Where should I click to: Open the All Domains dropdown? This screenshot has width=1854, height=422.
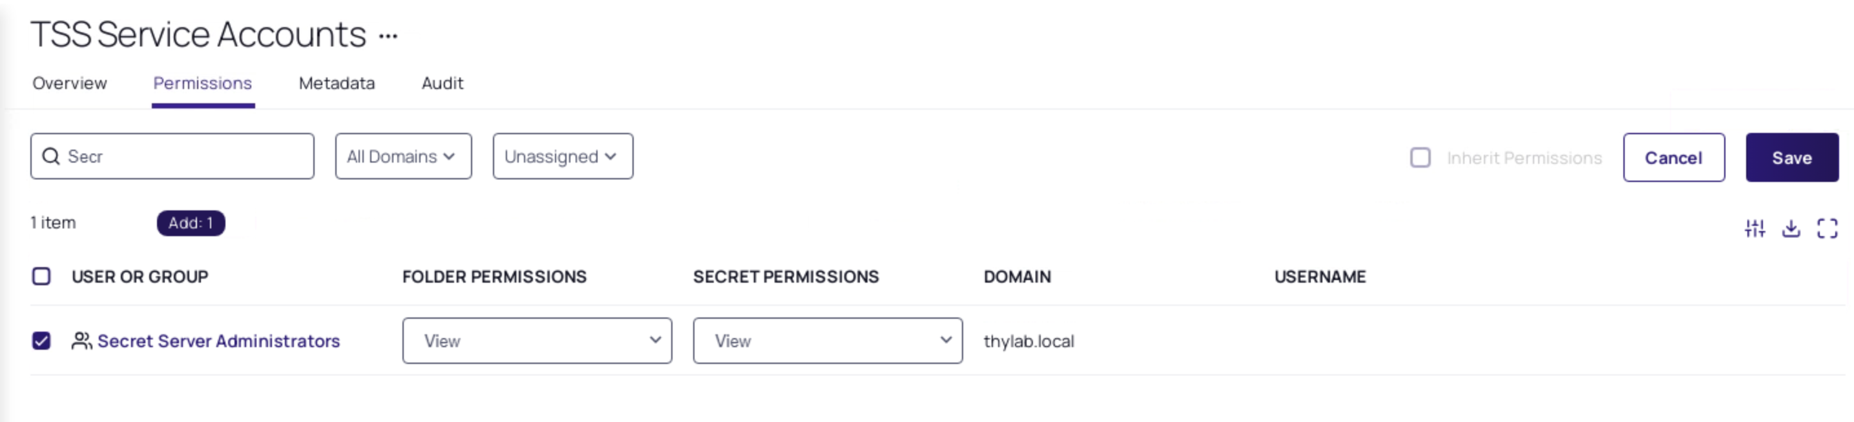coord(403,156)
